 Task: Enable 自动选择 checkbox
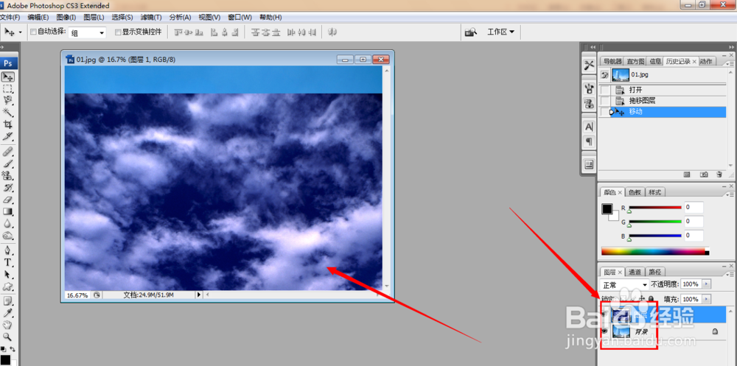tap(33, 32)
